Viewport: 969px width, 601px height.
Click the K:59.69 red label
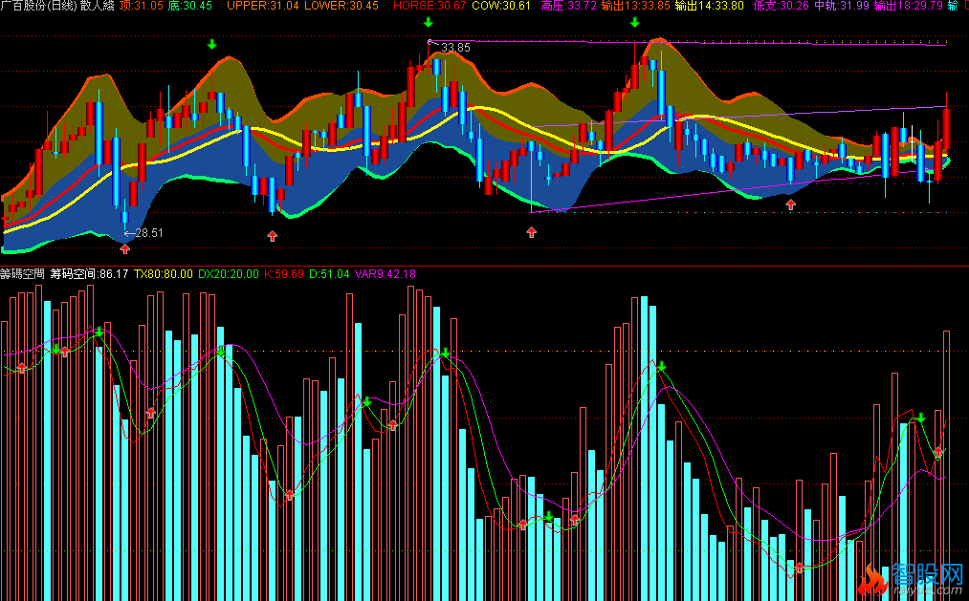284,274
